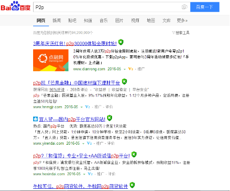Switch to the 知道 tab
This screenshot has height=191, width=230.
[x=88, y=20]
